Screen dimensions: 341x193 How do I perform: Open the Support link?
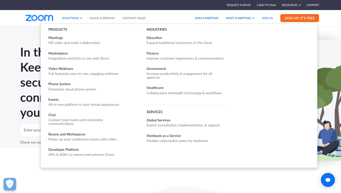313,5
